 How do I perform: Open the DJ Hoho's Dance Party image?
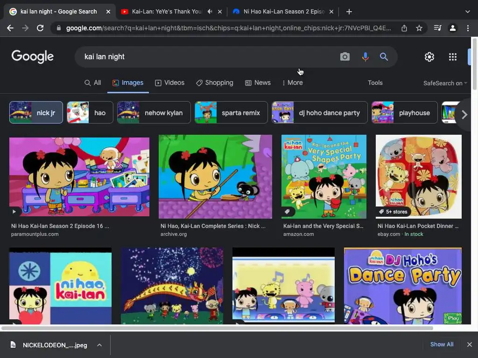[403, 286]
